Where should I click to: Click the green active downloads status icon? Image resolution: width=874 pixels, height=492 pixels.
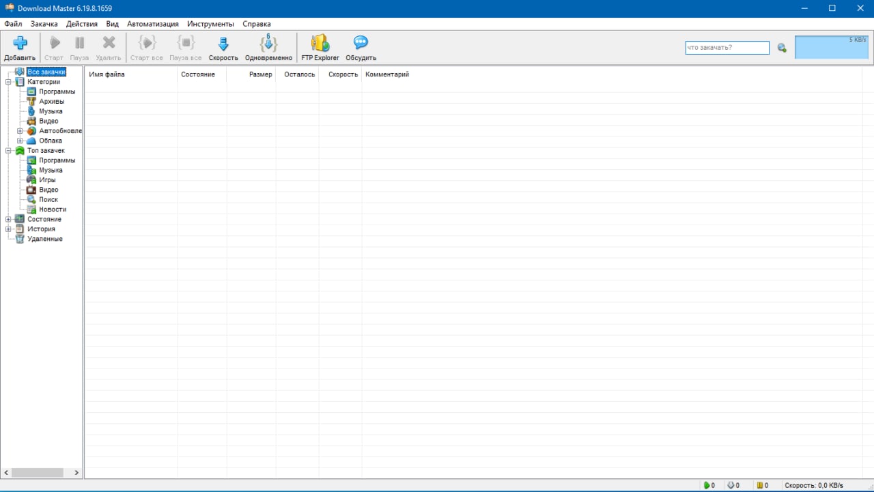click(707, 485)
